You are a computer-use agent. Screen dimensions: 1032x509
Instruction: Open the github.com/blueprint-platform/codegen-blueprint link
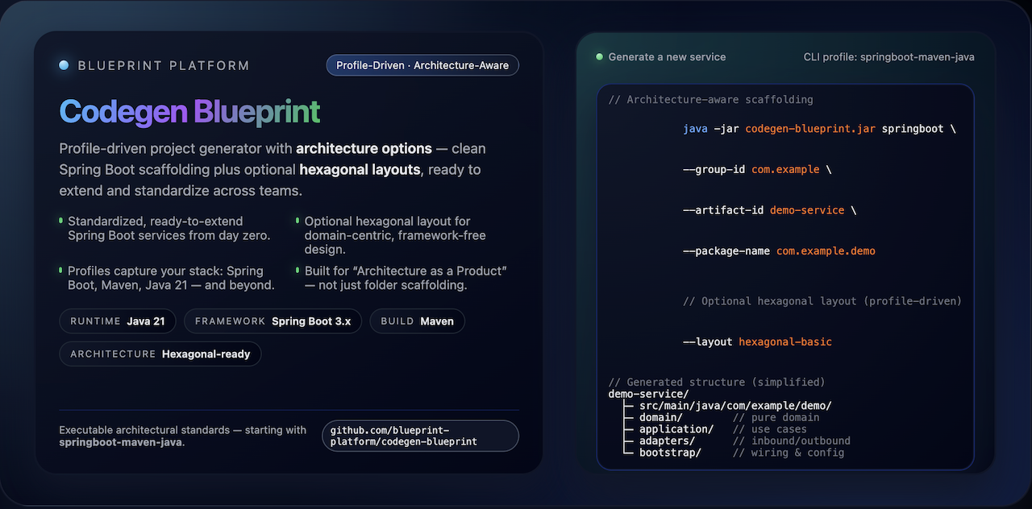(420, 435)
